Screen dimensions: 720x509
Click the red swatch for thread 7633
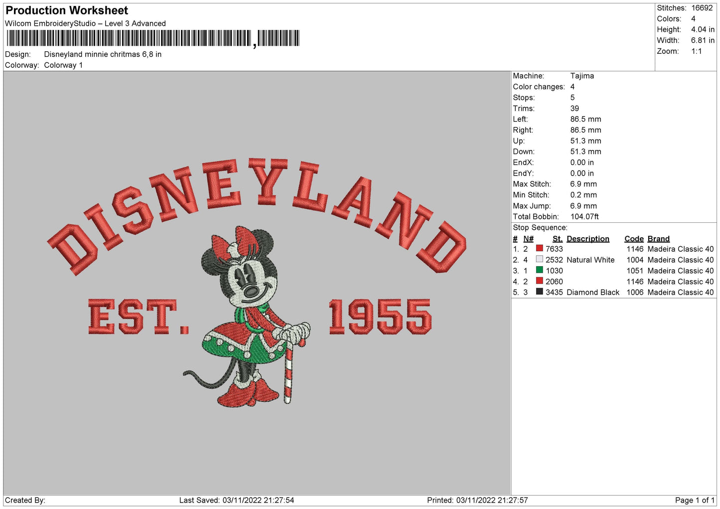click(x=539, y=248)
